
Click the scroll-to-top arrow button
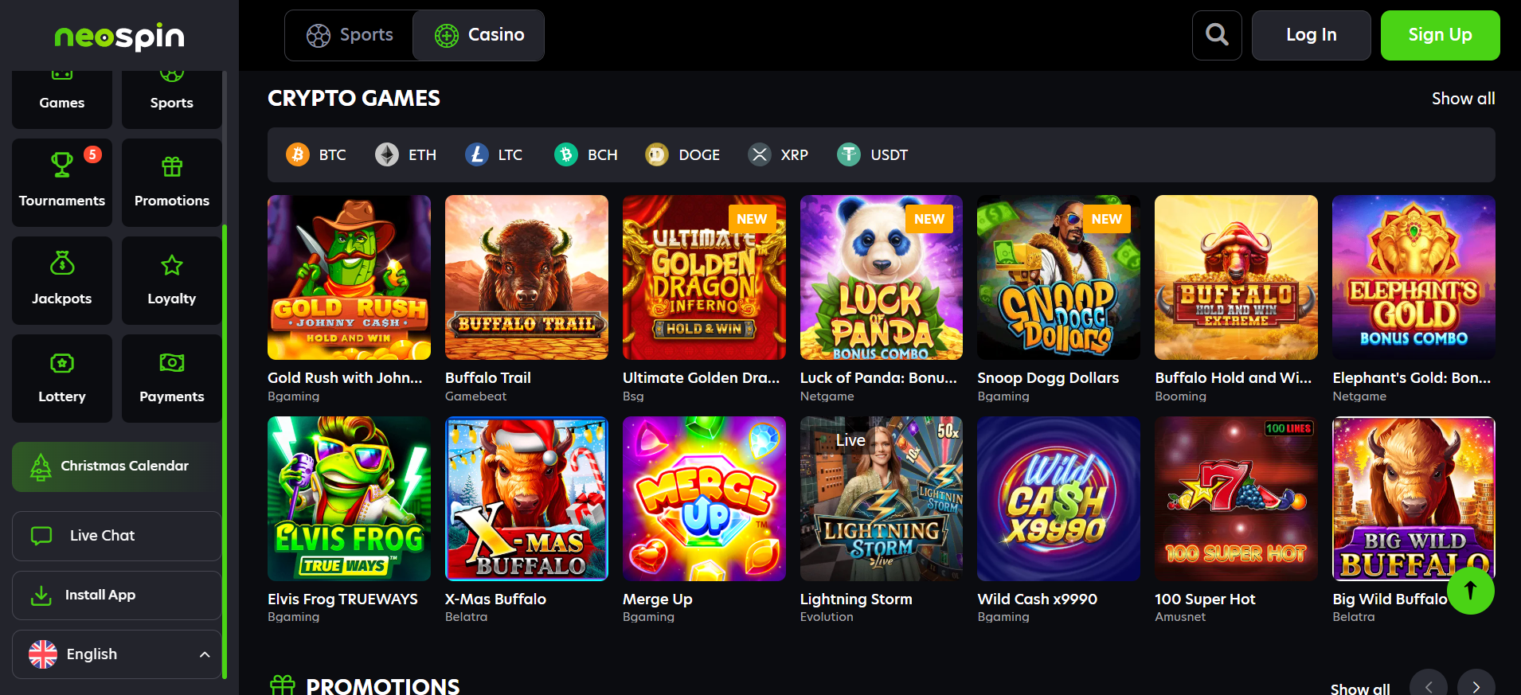click(x=1470, y=590)
